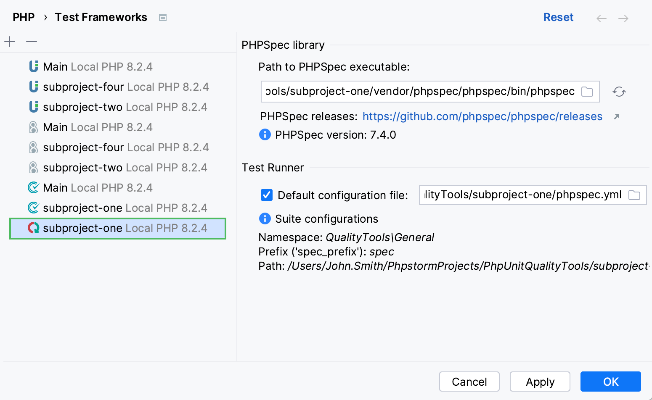Open releases page via external link arrow
652x400 pixels.
point(617,116)
